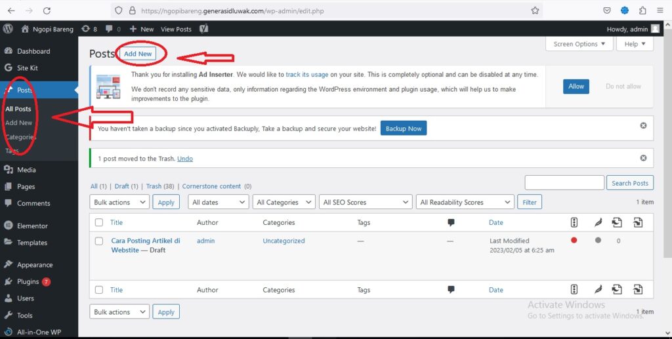
Task: Click the Yoast SEO icon in admin bar
Action: [204, 29]
